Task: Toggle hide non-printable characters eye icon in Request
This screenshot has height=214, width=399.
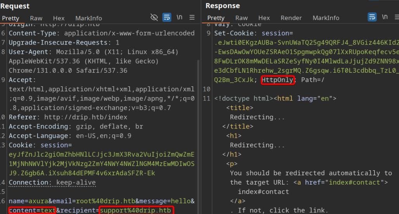Action: [x=154, y=17]
